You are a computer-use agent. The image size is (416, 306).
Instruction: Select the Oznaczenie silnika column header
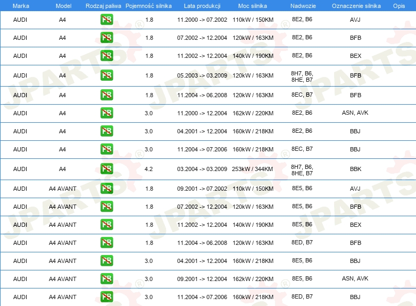356,6
